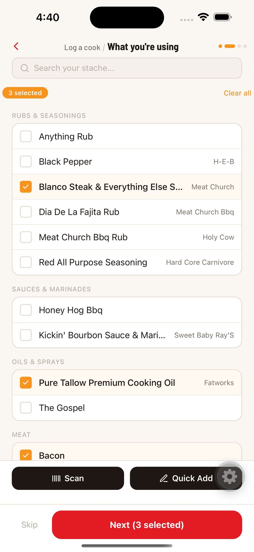Viewport: 254px width, 552px height.
Task: Tap the Wi-Fi status icon
Action: tap(203, 17)
